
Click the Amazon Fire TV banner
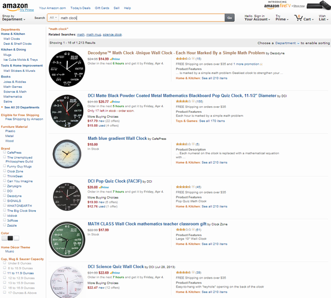pos(297,6)
